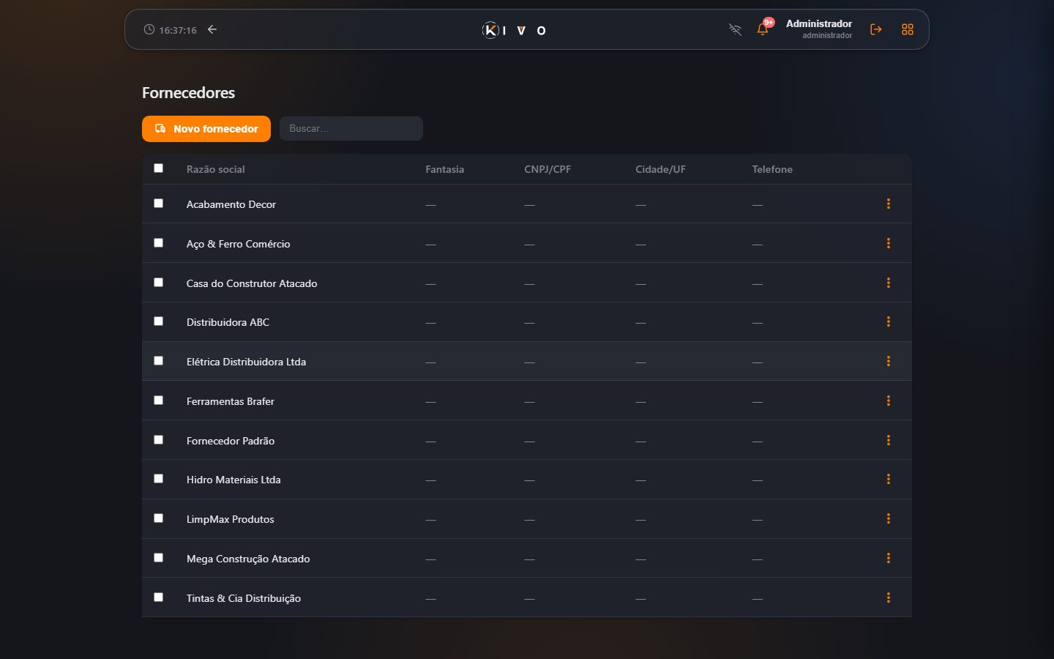Click the Novo fornecedor button
1054x659 pixels.
click(x=206, y=129)
